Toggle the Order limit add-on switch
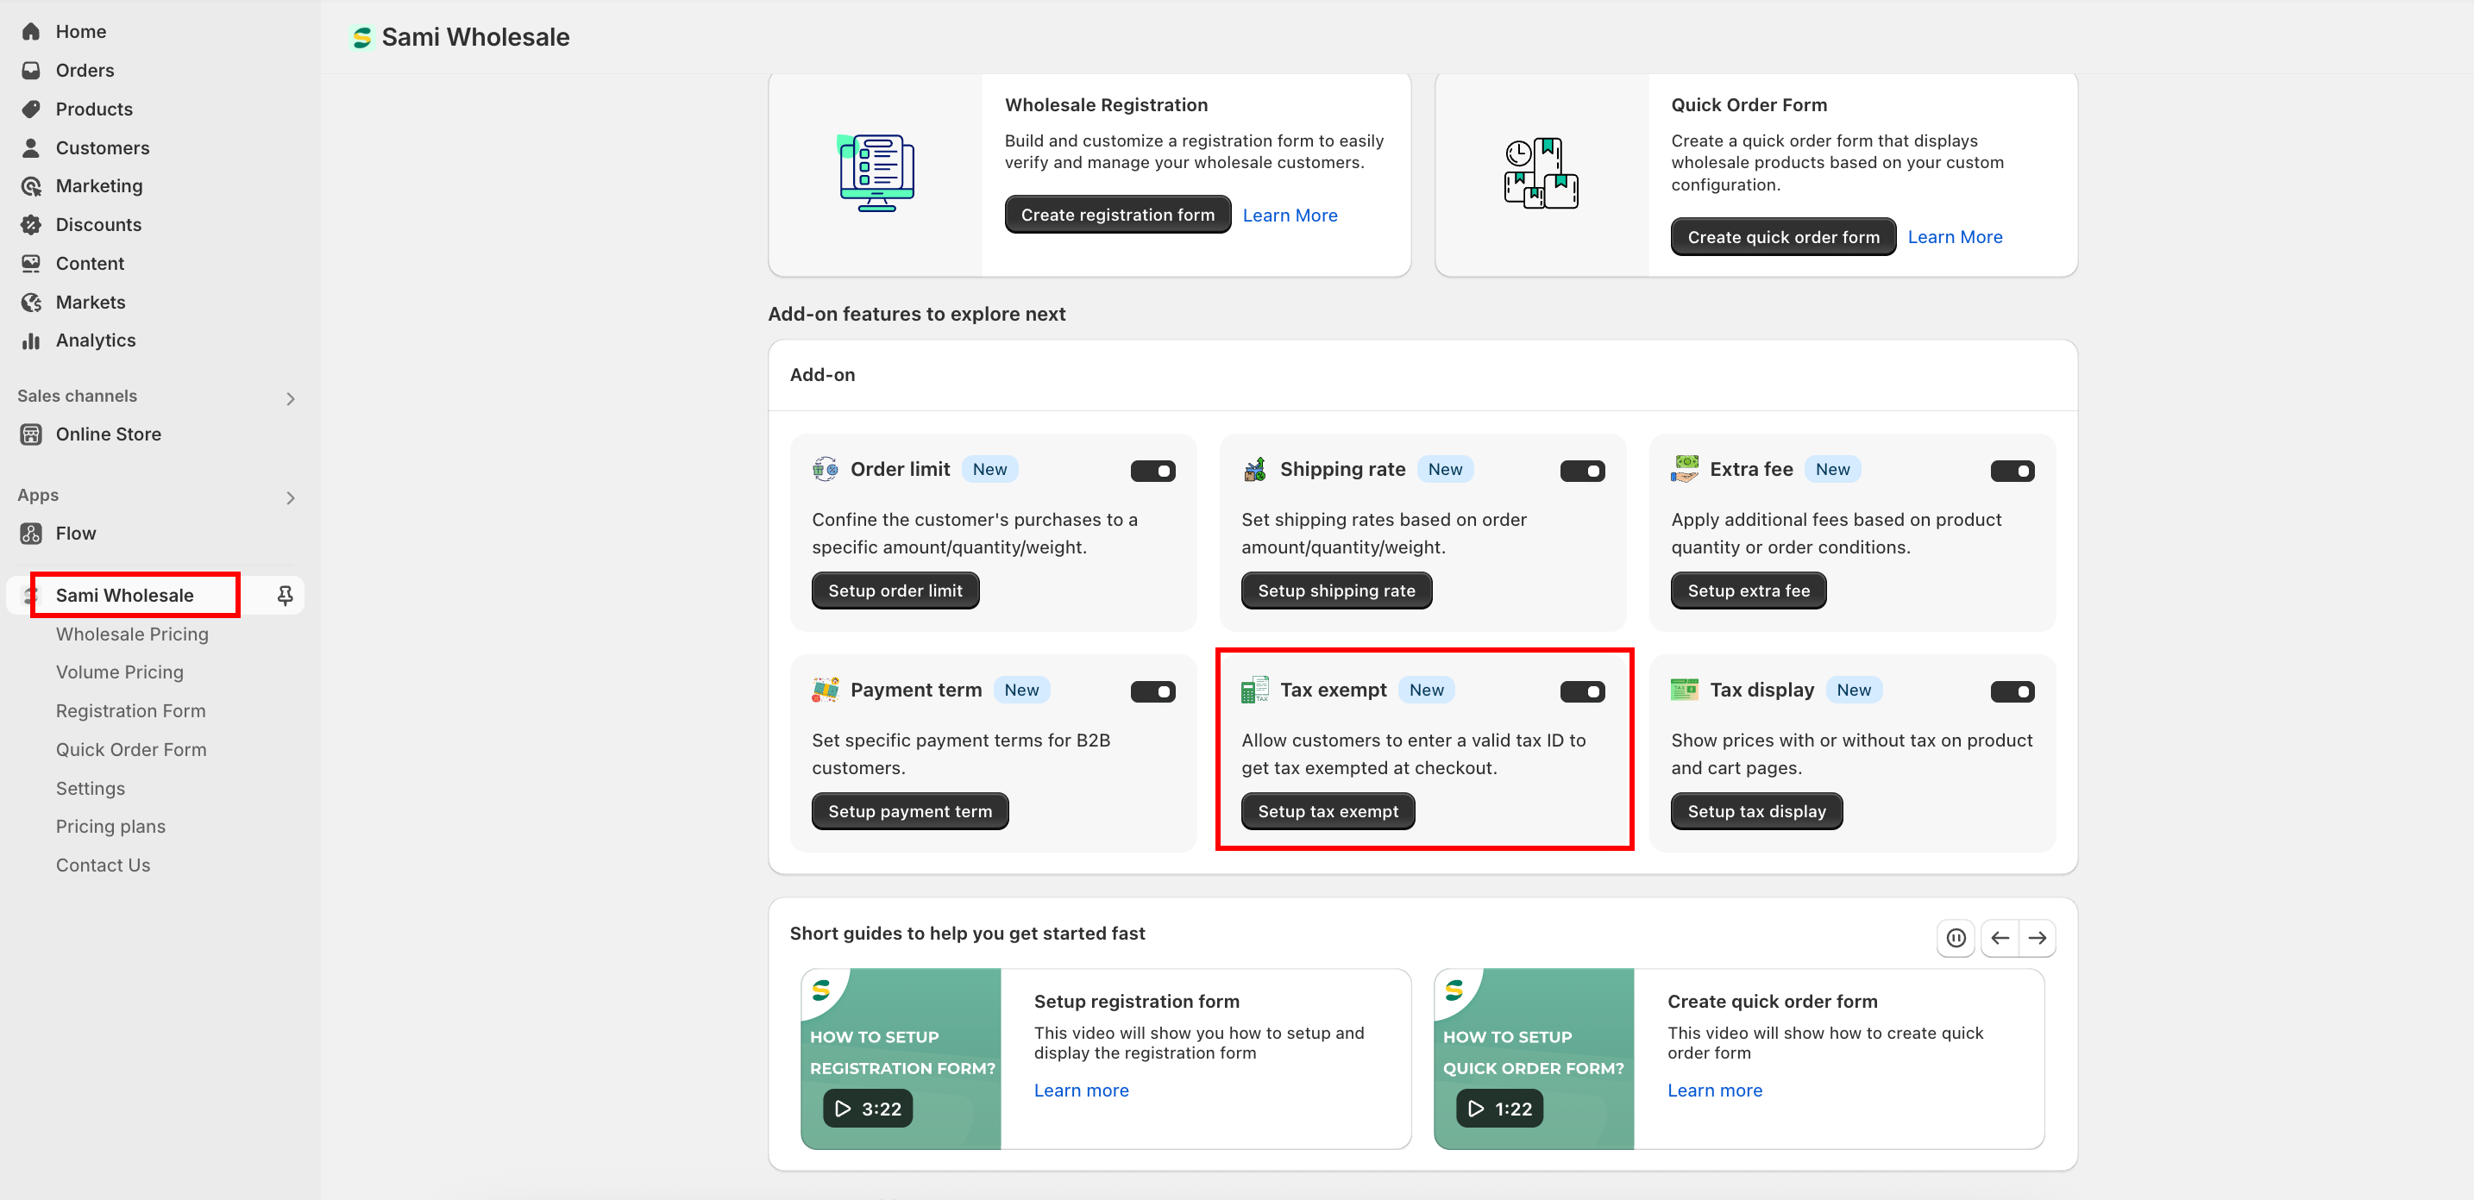Viewport: 2474px width, 1200px height. pos(1152,471)
